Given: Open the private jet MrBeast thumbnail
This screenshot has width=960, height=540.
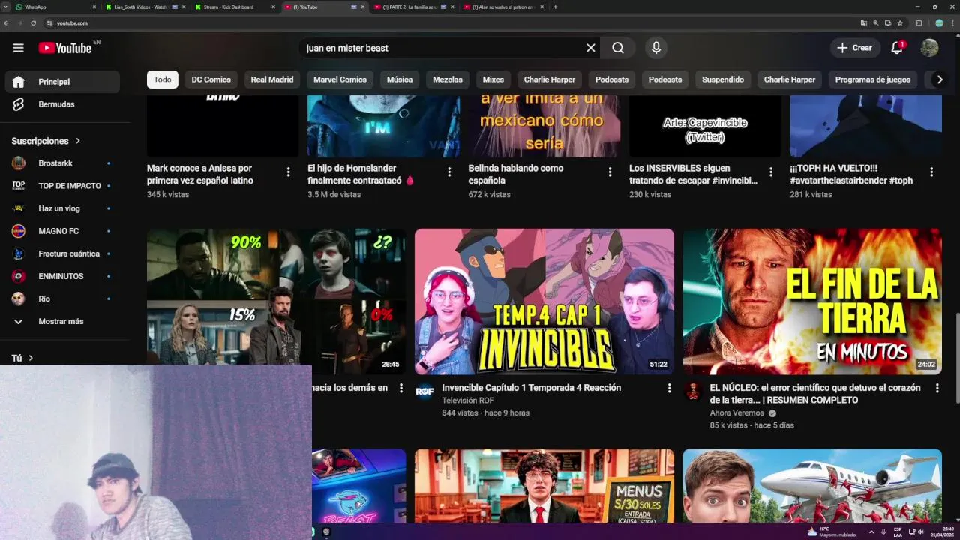Looking at the screenshot, I should [812, 486].
